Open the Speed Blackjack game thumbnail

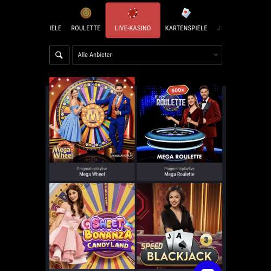(x=179, y=226)
